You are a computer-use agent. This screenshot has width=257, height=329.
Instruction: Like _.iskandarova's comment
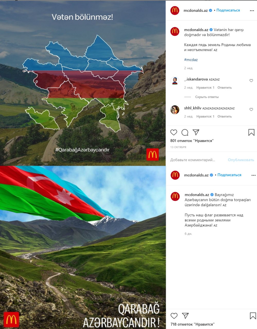(x=251, y=81)
